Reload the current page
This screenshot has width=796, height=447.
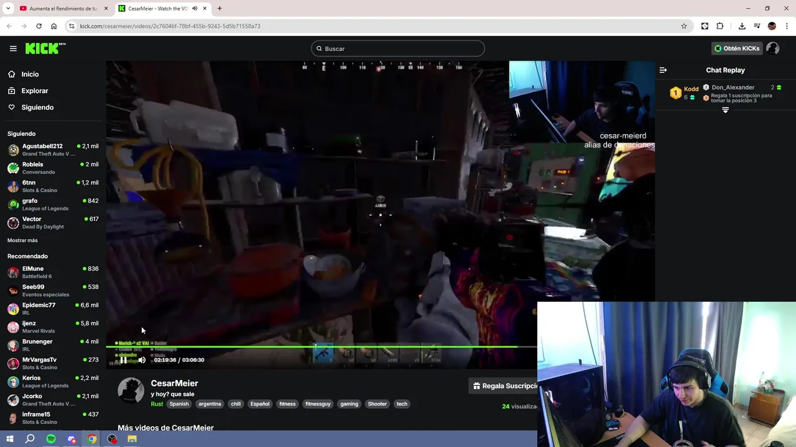click(x=39, y=26)
